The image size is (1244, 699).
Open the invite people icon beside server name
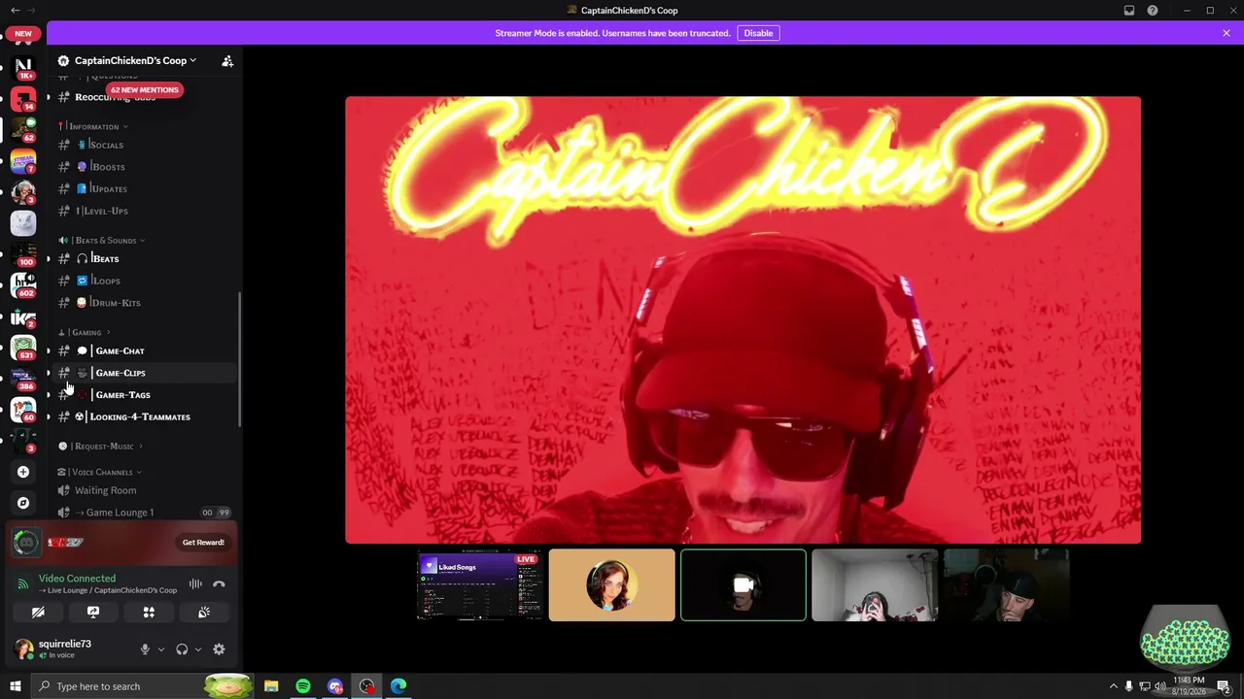(x=227, y=60)
